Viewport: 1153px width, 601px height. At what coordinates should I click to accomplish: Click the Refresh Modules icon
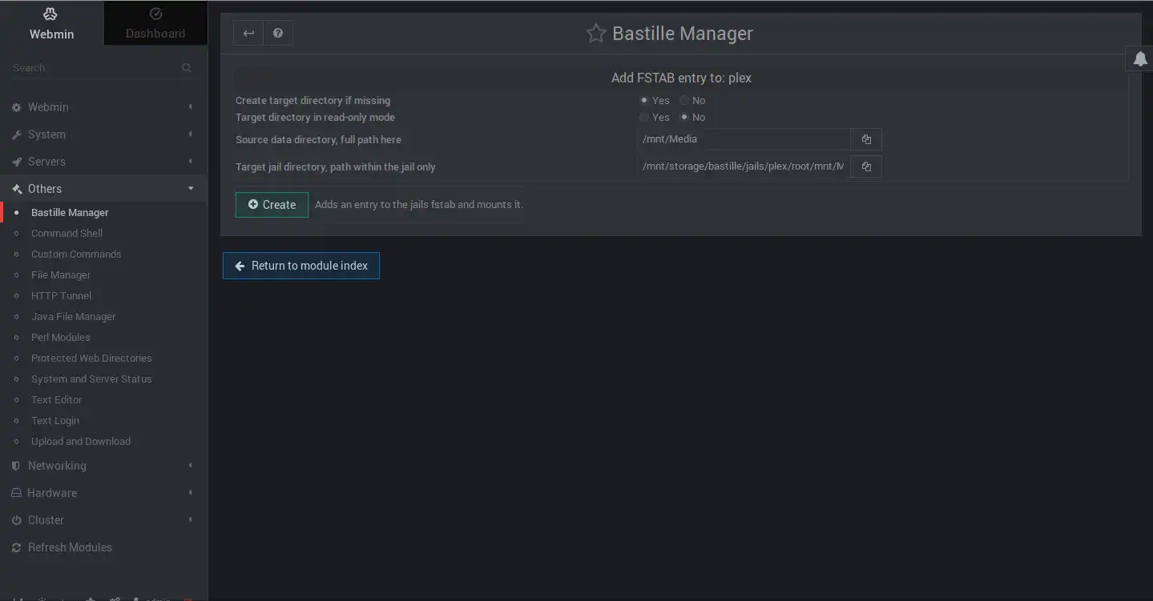pyautogui.click(x=16, y=547)
